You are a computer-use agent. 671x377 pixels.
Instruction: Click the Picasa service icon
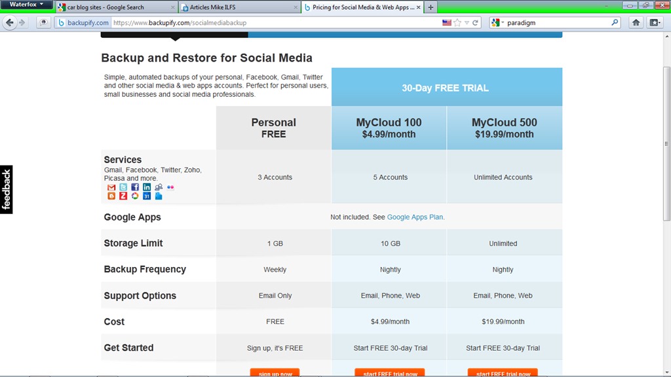coord(135,196)
